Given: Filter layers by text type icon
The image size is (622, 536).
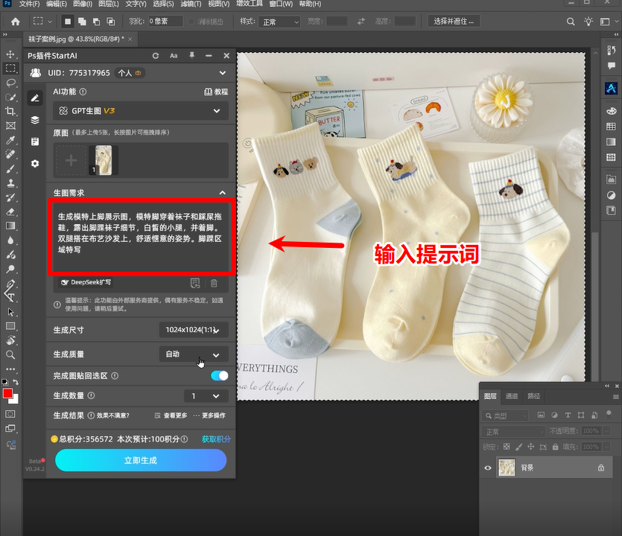Looking at the screenshot, I should pyautogui.click(x=568, y=415).
